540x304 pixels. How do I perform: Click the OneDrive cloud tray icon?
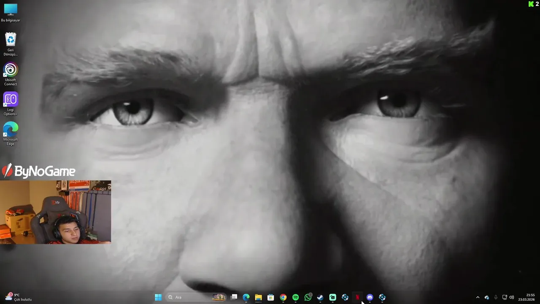487,297
